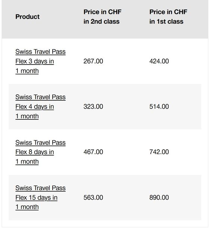The image size is (210, 229).
Task: Click the Price in CHF 1st class header
Action: 168,17
